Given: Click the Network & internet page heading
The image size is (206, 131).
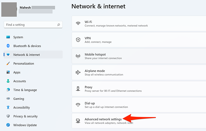Looking at the screenshot, I should tap(98, 6).
